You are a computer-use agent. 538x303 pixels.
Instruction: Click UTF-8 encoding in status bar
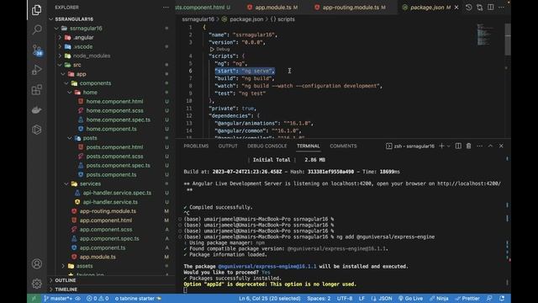point(345,298)
